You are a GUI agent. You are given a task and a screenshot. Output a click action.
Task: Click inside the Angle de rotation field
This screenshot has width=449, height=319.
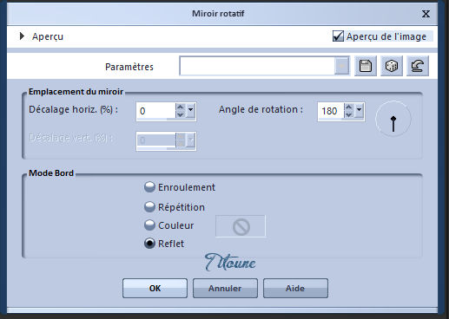[331, 111]
